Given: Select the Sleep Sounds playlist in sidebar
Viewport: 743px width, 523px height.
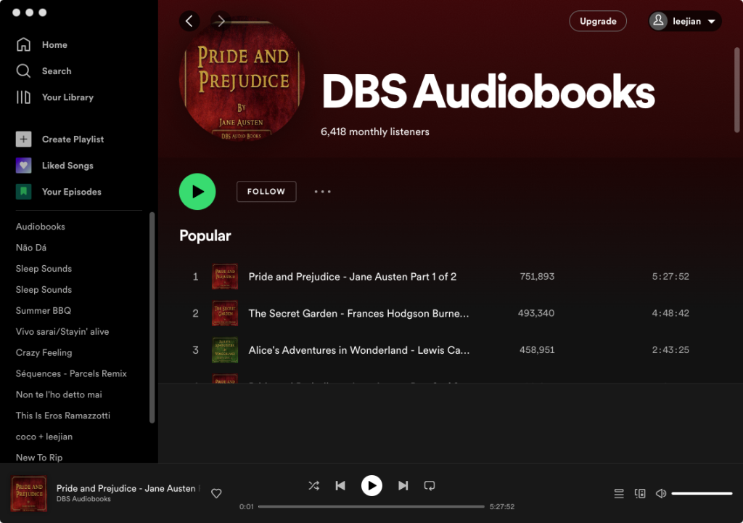Looking at the screenshot, I should [44, 269].
